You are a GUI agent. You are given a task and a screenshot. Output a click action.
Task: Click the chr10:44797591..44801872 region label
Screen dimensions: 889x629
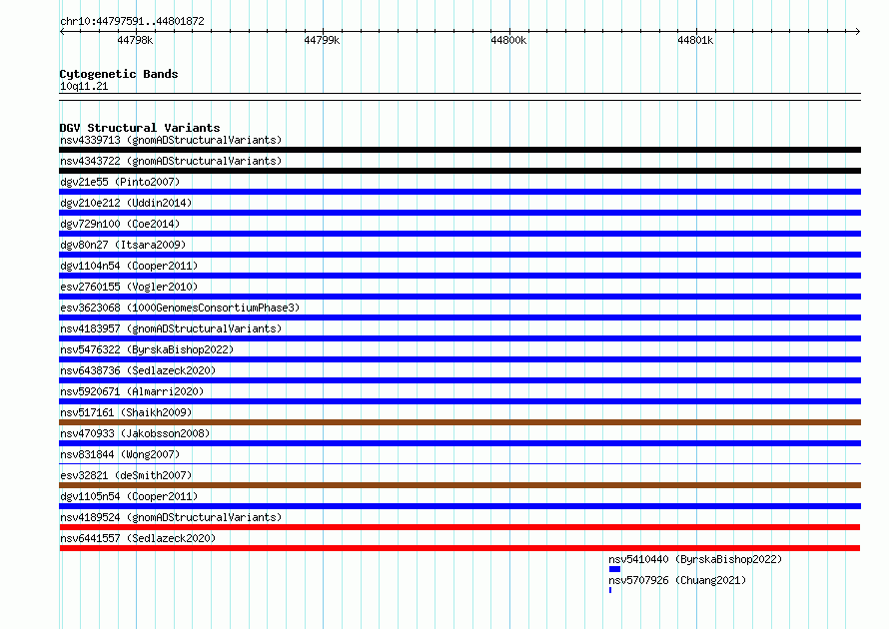pos(132,21)
